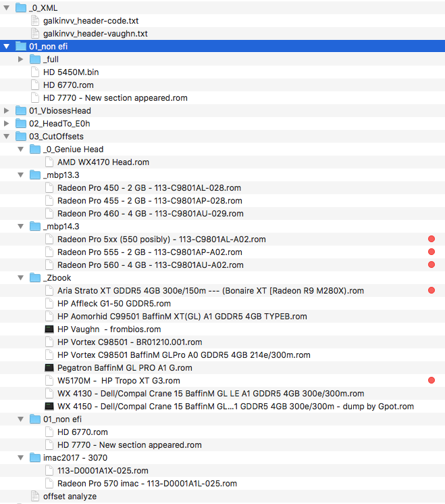Viewport: 445px width, 504px height.
Task: Select the offset analyze file name
Action: (70, 497)
